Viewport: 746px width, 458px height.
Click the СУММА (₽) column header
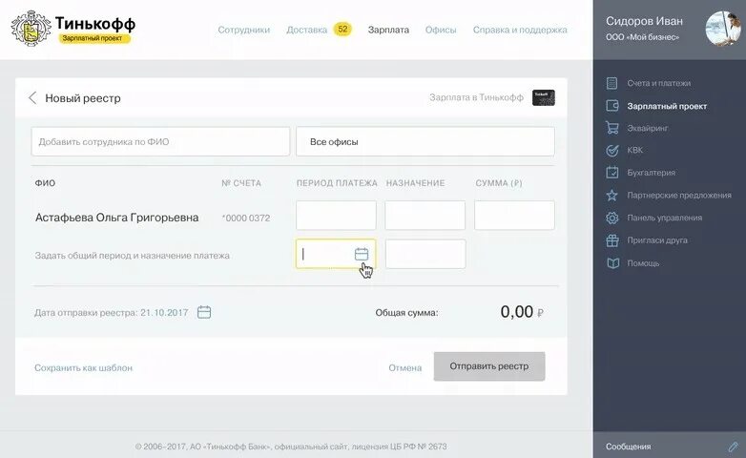tap(499, 183)
